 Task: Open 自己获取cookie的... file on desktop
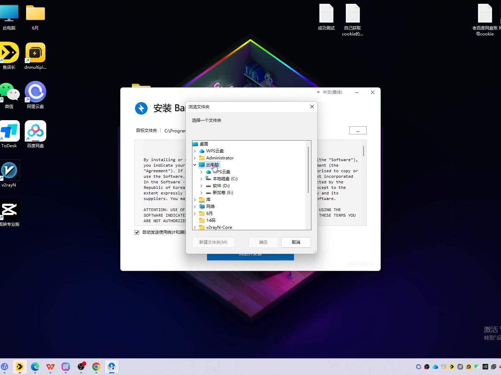point(352,20)
